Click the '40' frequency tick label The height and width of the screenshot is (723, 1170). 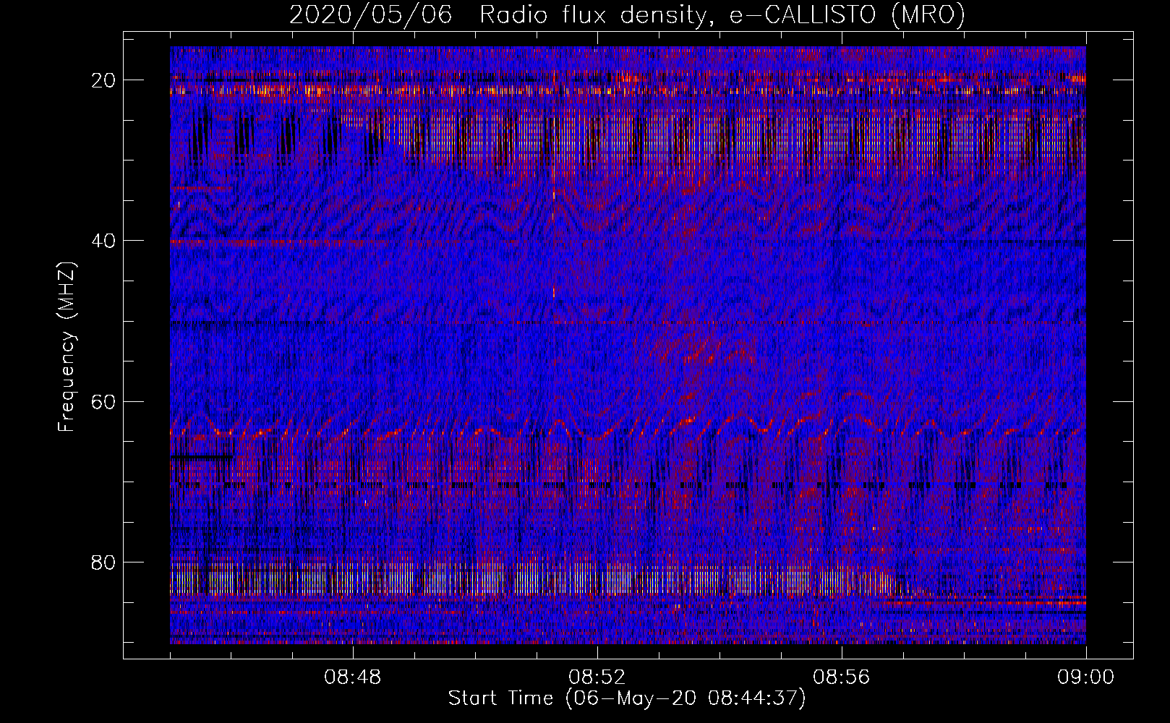pyautogui.click(x=104, y=241)
